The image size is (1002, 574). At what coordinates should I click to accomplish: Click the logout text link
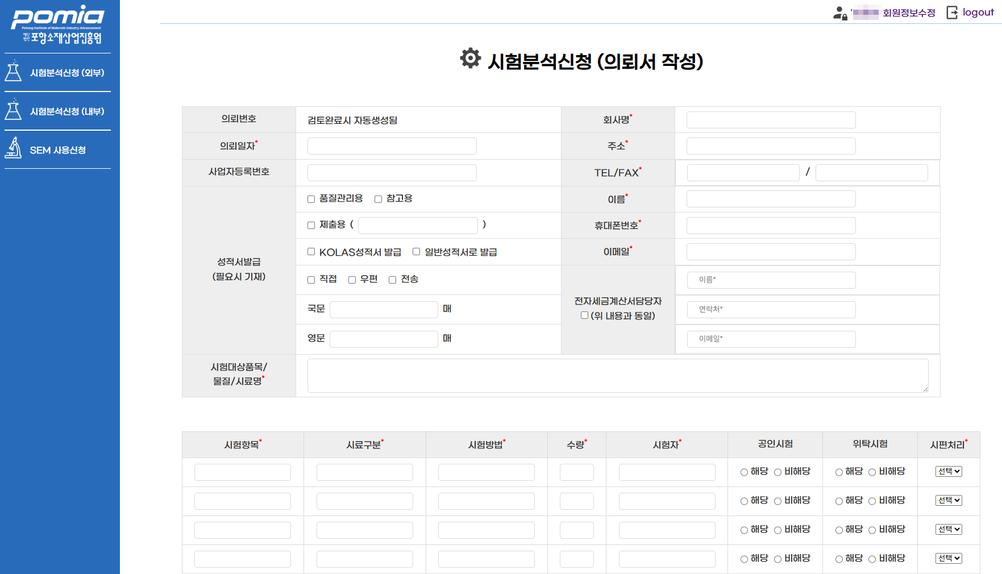coord(978,13)
